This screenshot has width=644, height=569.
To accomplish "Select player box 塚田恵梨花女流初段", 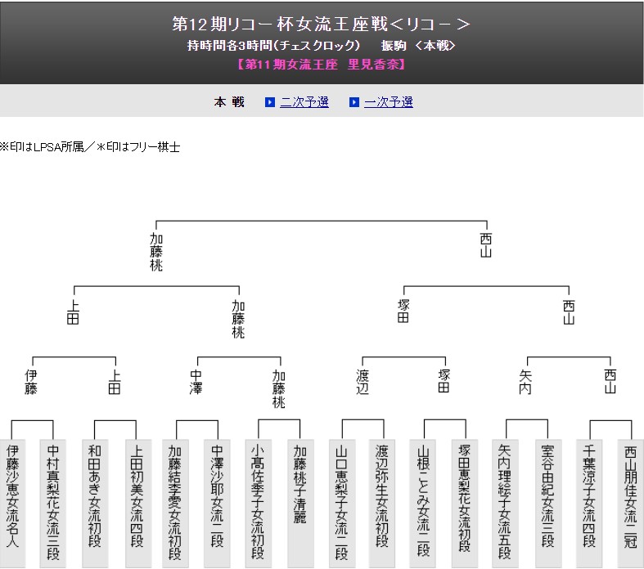I will click(465, 504).
